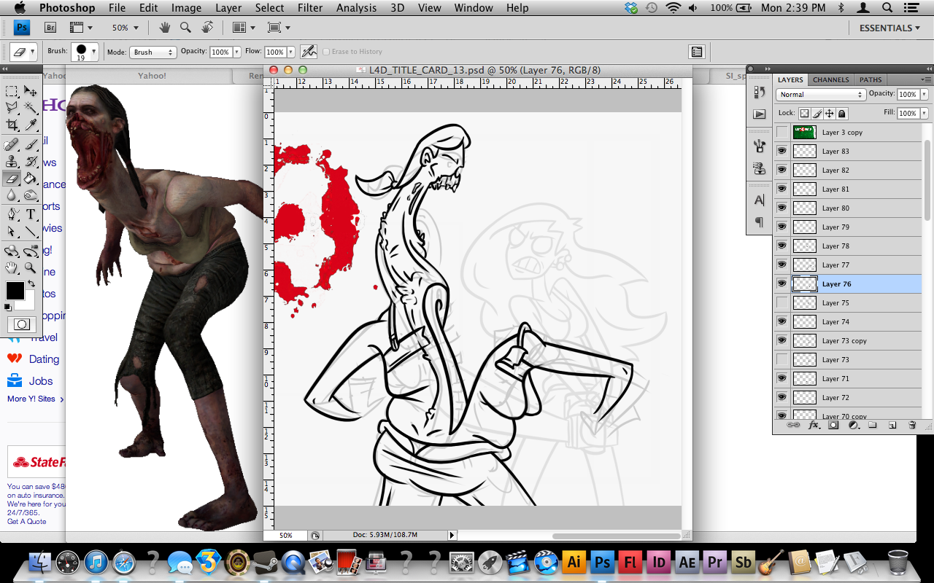Open the Brush preset picker
Image resolution: width=934 pixels, height=583 pixels.
(x=86, y=52)
